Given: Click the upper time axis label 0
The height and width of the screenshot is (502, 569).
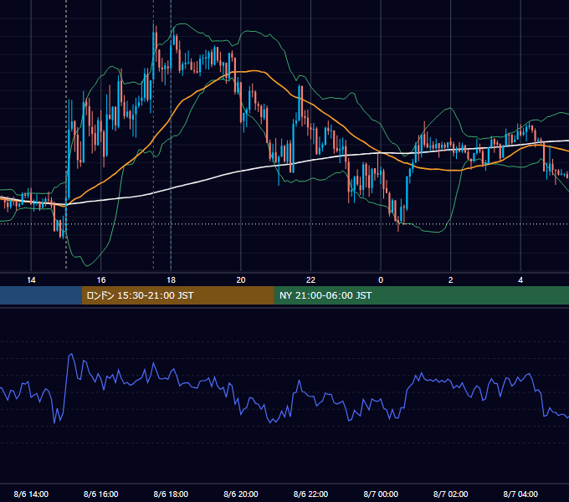Looking at the screenshot, I should click(x=381, y=280).
